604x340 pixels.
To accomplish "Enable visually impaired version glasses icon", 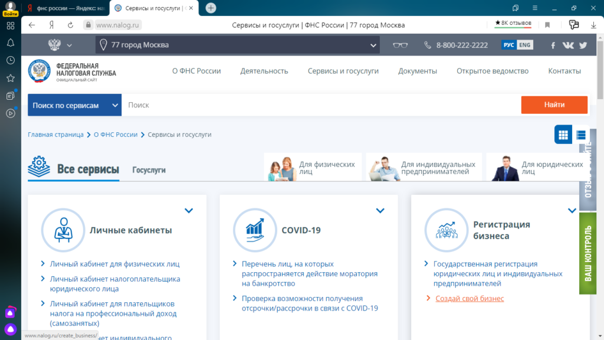I will point(401,45).
